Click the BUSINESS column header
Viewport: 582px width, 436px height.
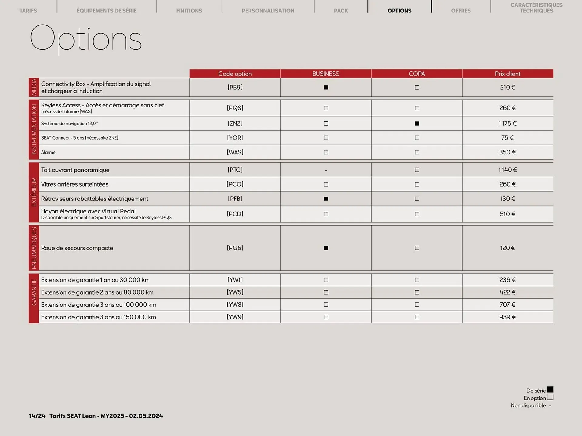pyautogui.click(x=326, y=74)
